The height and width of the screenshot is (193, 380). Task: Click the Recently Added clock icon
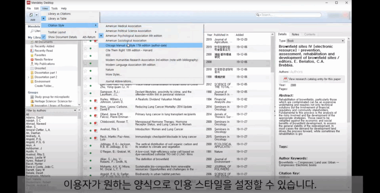32,46
